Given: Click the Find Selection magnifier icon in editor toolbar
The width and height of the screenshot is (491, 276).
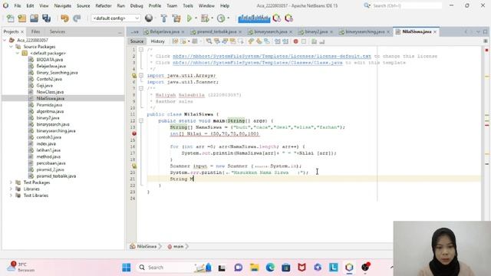Looking at the screenshot, I should [x=209, y=41].
